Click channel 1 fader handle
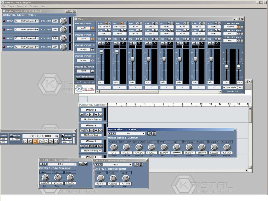Screen dimensions: 268x201 tap(101, 52)
